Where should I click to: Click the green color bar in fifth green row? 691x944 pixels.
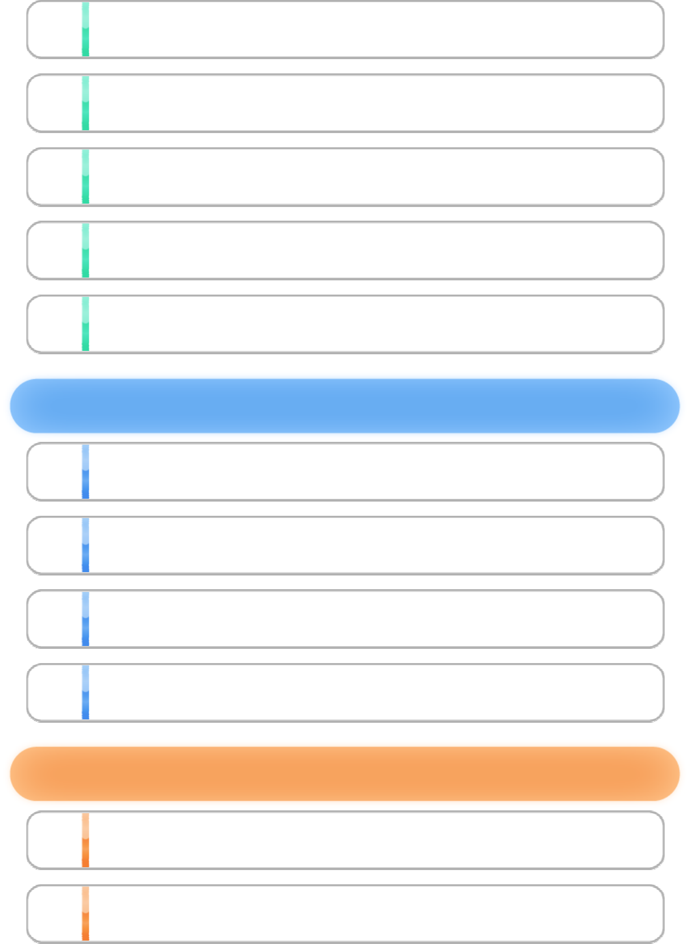[x=85, y=324]
